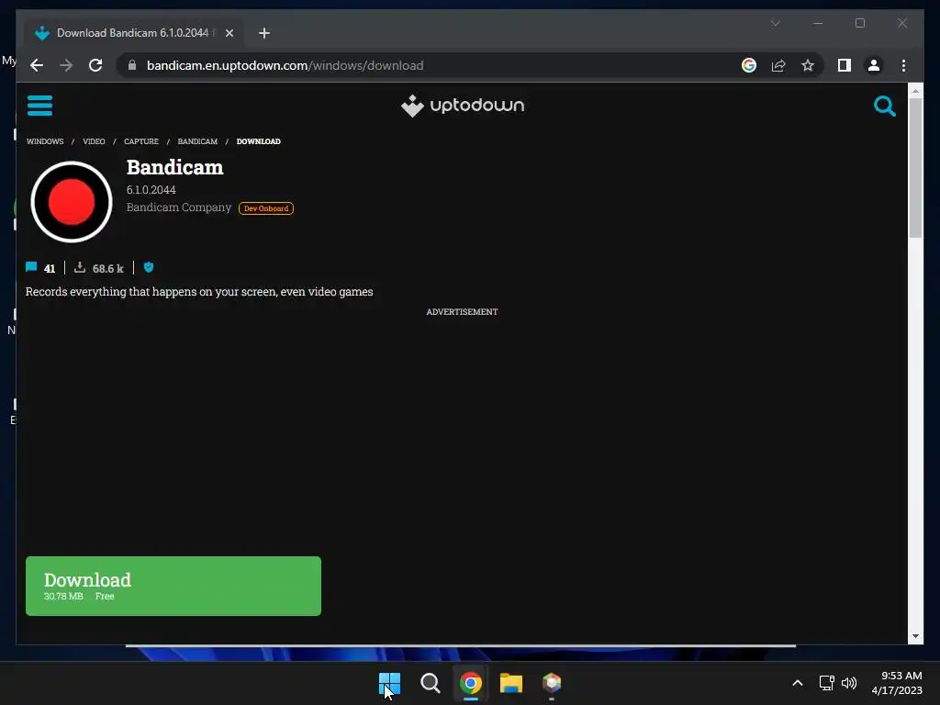Click the comments bubble icon showing 41
This screenshot has width=940, height=705.
pyautogui.click(x=31, y=267)
